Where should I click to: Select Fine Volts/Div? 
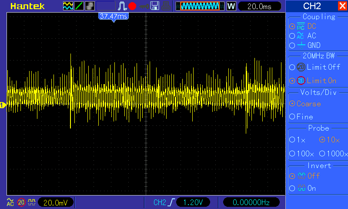301,117
